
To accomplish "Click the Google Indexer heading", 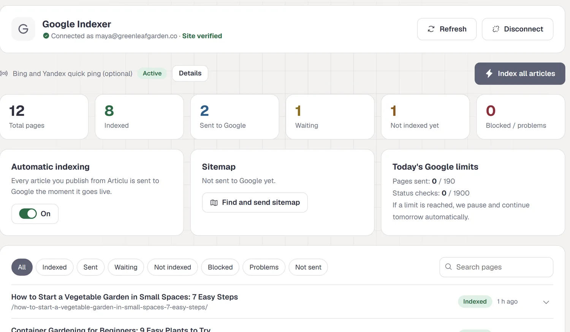I will [77, 24].
